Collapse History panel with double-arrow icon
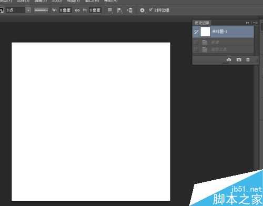 (x=247, y=23)
